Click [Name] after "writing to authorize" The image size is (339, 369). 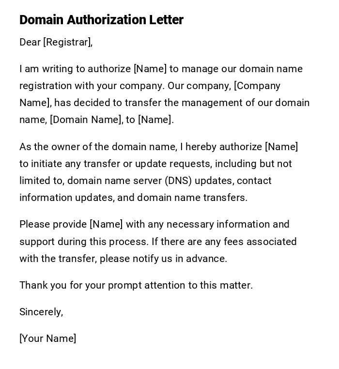pyautogui.click(x=150, y=69)
